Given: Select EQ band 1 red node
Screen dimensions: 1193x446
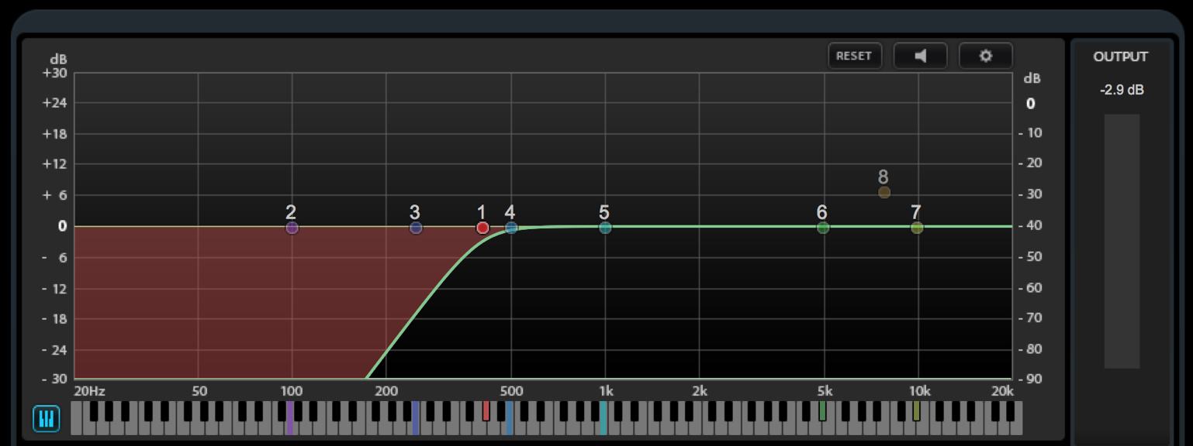Looking at the screenshot, I should click(482, 228).
